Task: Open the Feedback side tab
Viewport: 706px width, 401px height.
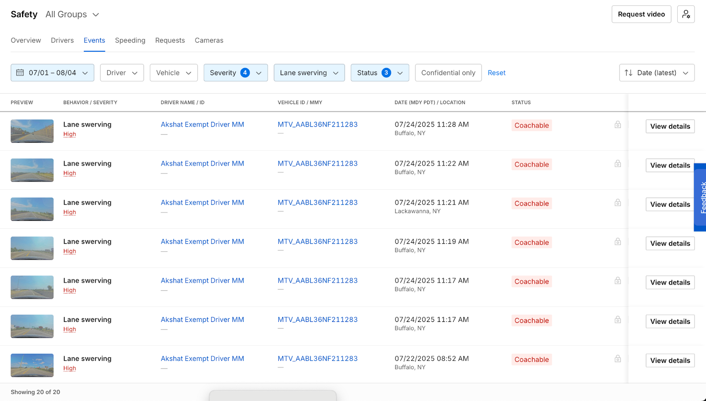Action: pos(701,197)
